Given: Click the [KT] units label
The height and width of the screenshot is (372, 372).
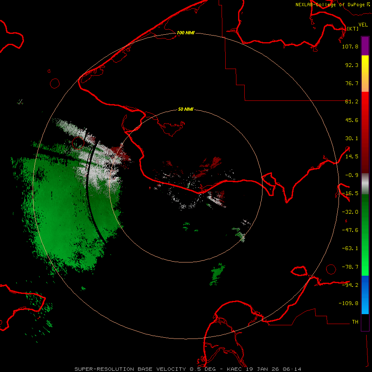Looking at the screenshot, I should pyautogui.click(x=353, y=29).
